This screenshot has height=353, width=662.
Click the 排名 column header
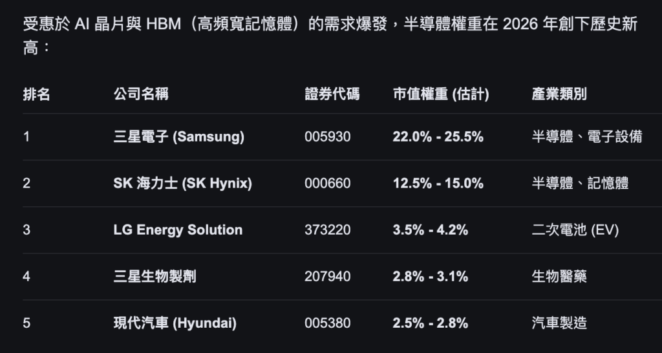[37, 94]
